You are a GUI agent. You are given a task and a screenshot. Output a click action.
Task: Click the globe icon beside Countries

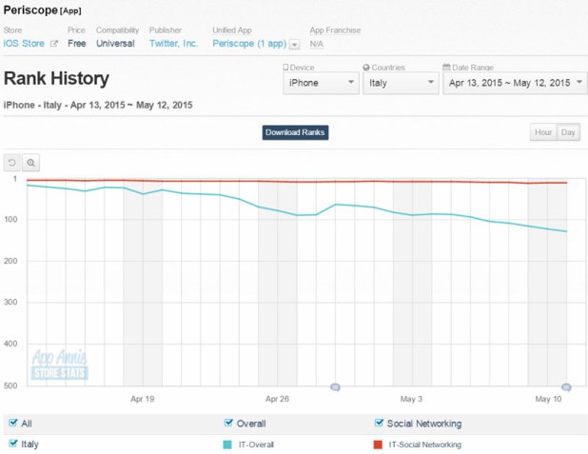(x=366, y=68)
